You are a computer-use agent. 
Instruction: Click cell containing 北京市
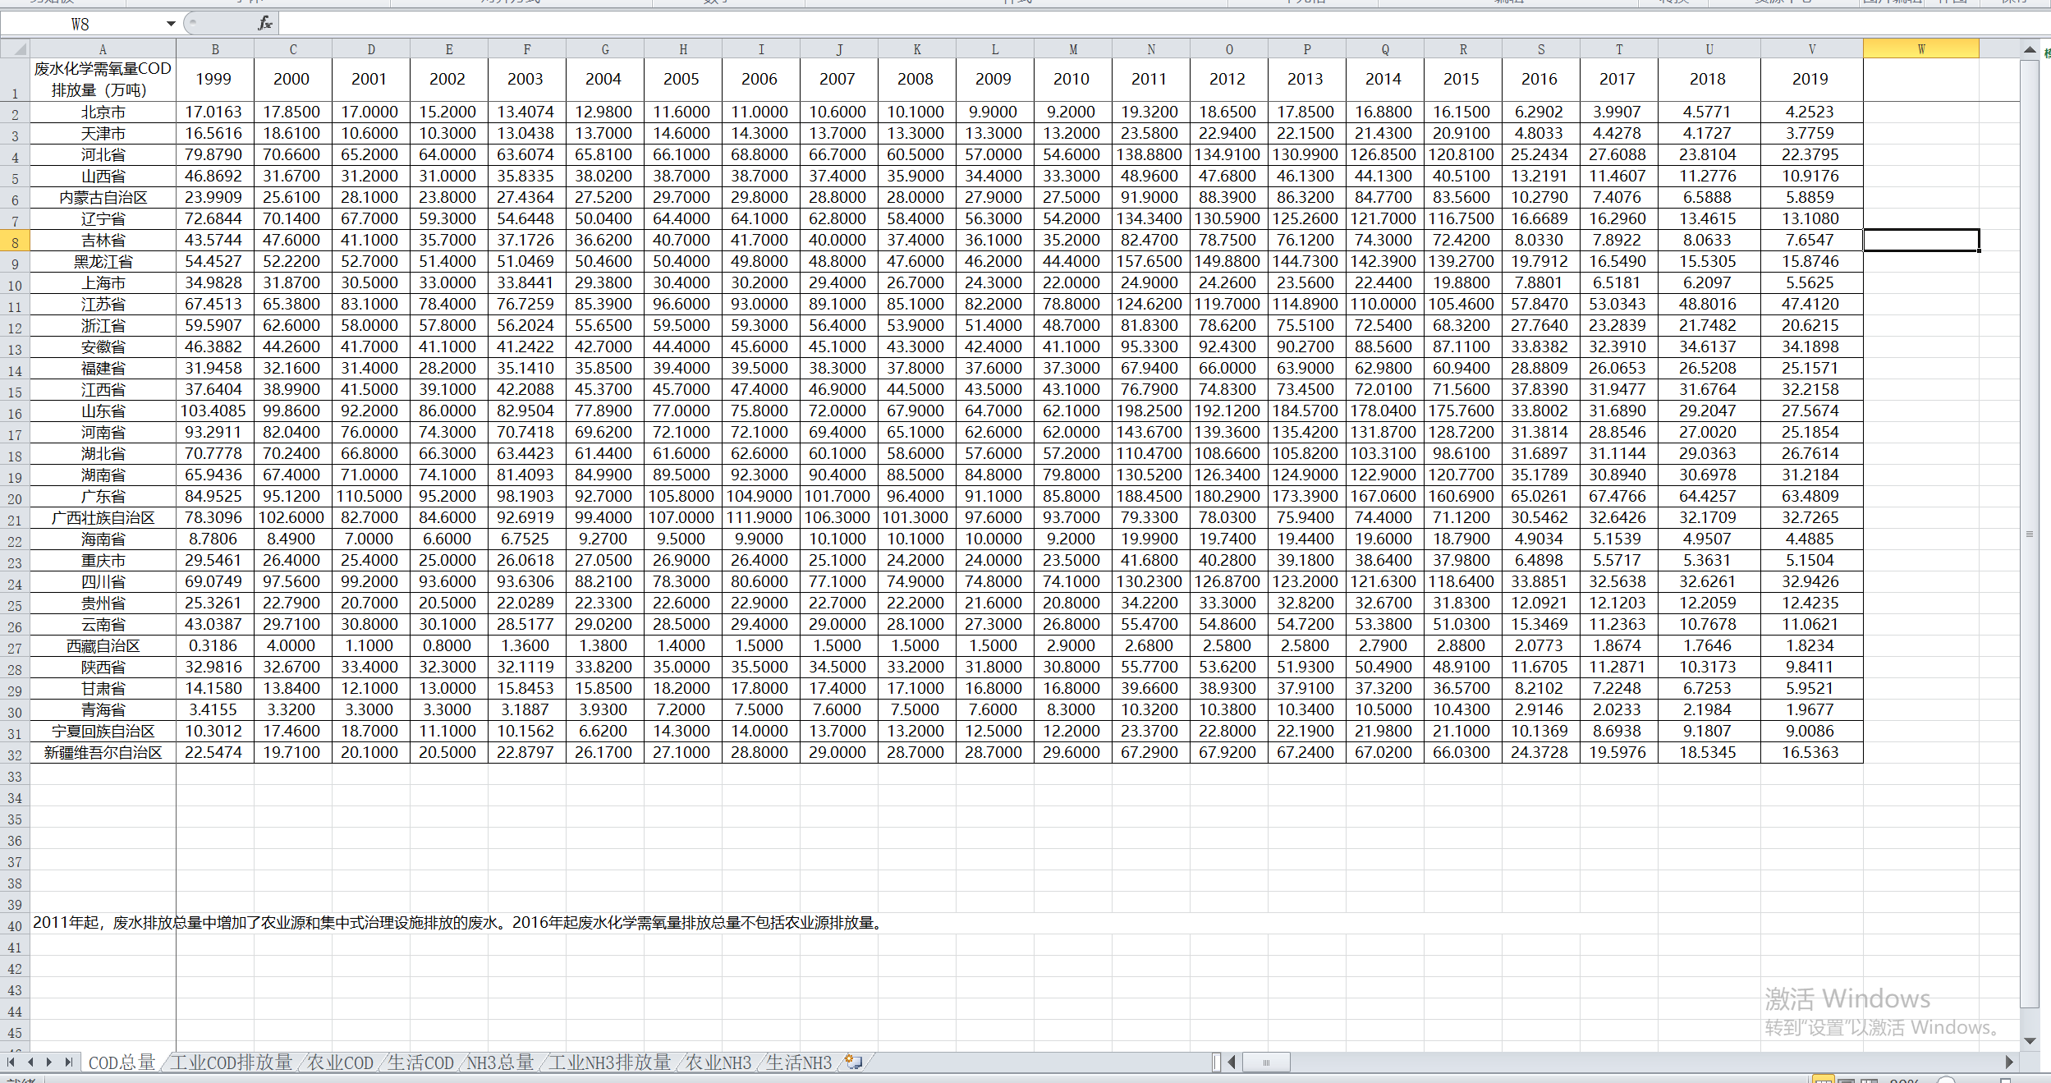[103, 112]
